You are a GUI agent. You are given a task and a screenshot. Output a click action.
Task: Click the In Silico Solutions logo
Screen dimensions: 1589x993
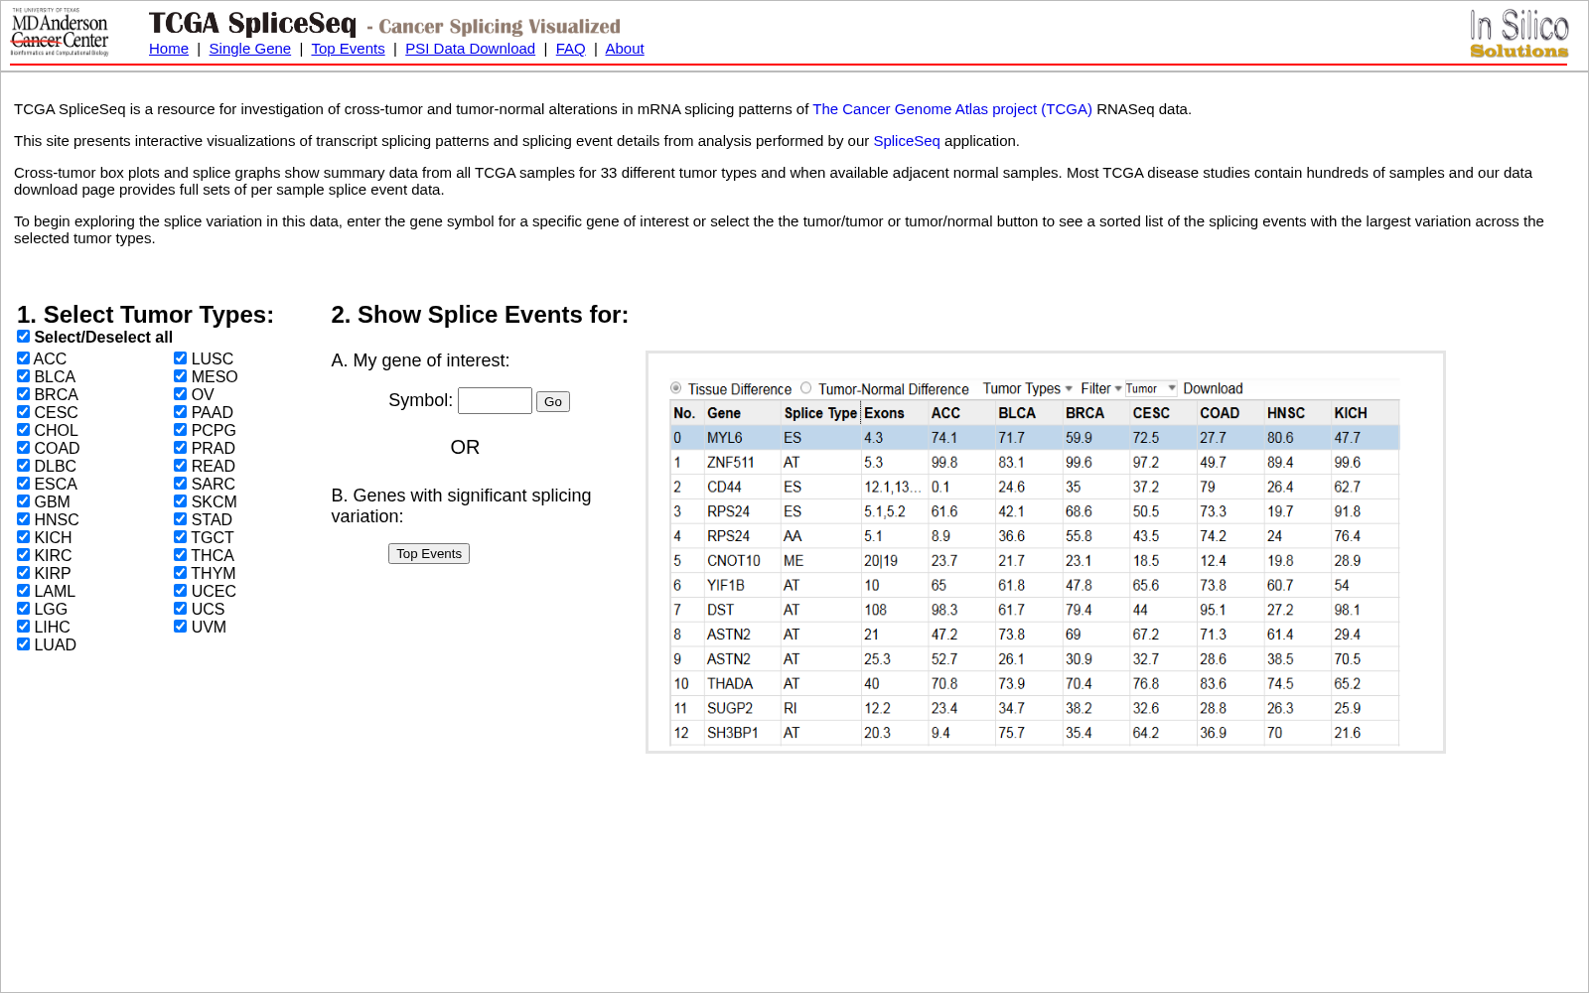point(1519,34)
